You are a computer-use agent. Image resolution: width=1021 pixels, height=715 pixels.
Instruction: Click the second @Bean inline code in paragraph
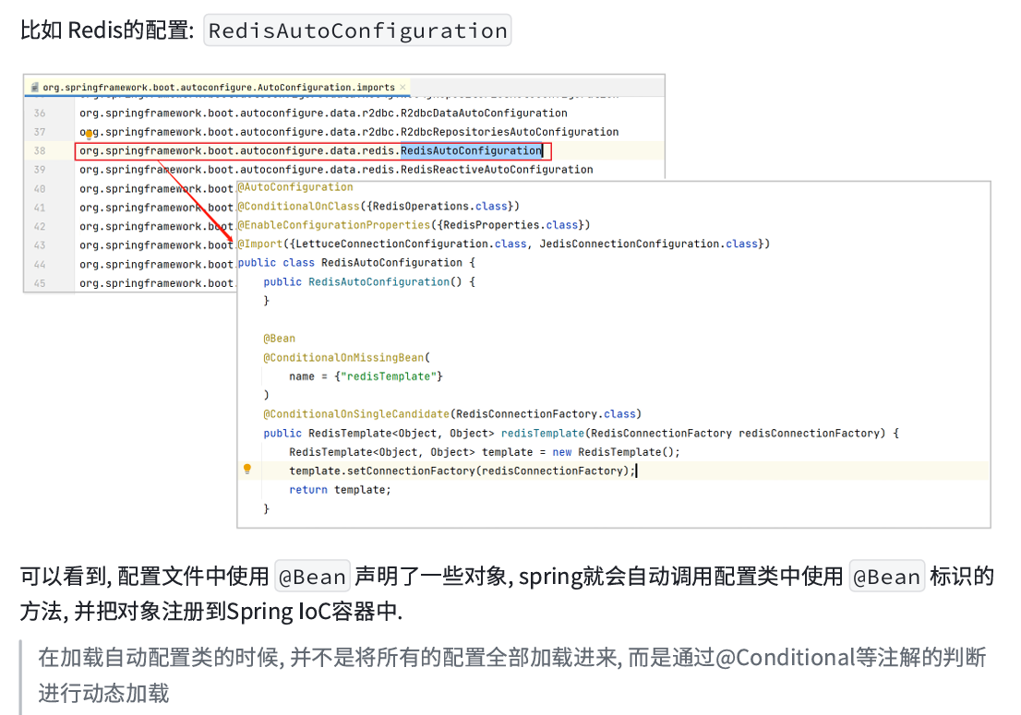887,577
